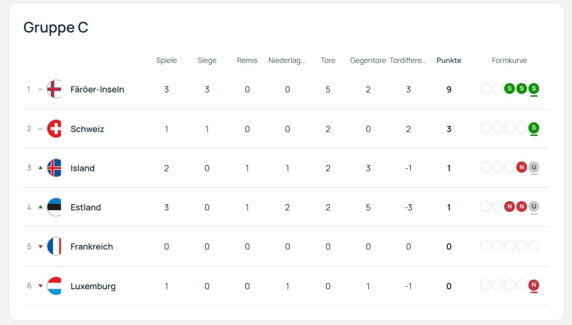Select Island's red N form badge

click(x=522, y=167)
